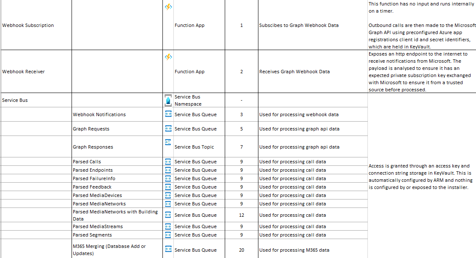Select Function App type cell for Webhook Receiver
This screenshot has width=476, height=258.
[x=199, y=71]
